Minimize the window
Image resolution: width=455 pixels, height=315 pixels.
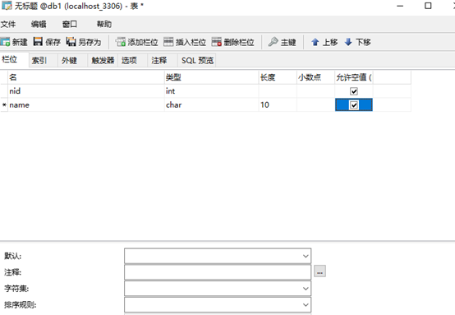tap(400, 6)
